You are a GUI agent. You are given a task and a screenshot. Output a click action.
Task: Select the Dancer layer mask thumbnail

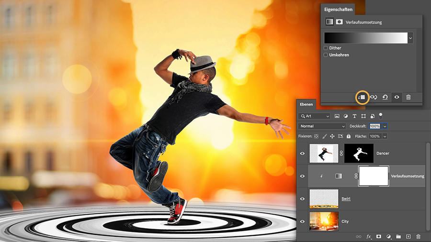(359, 154)
